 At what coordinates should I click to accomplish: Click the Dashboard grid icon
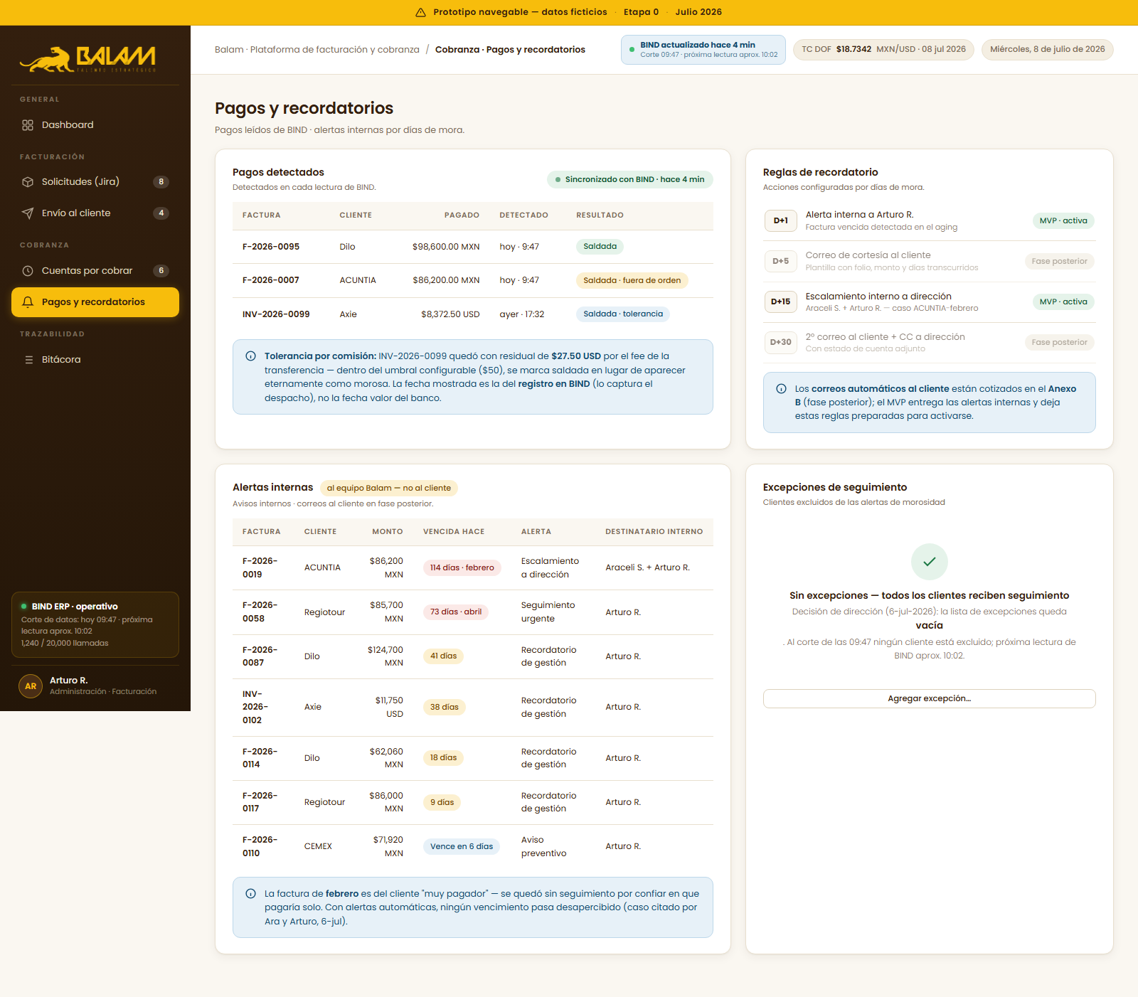[x=28, y=125]
